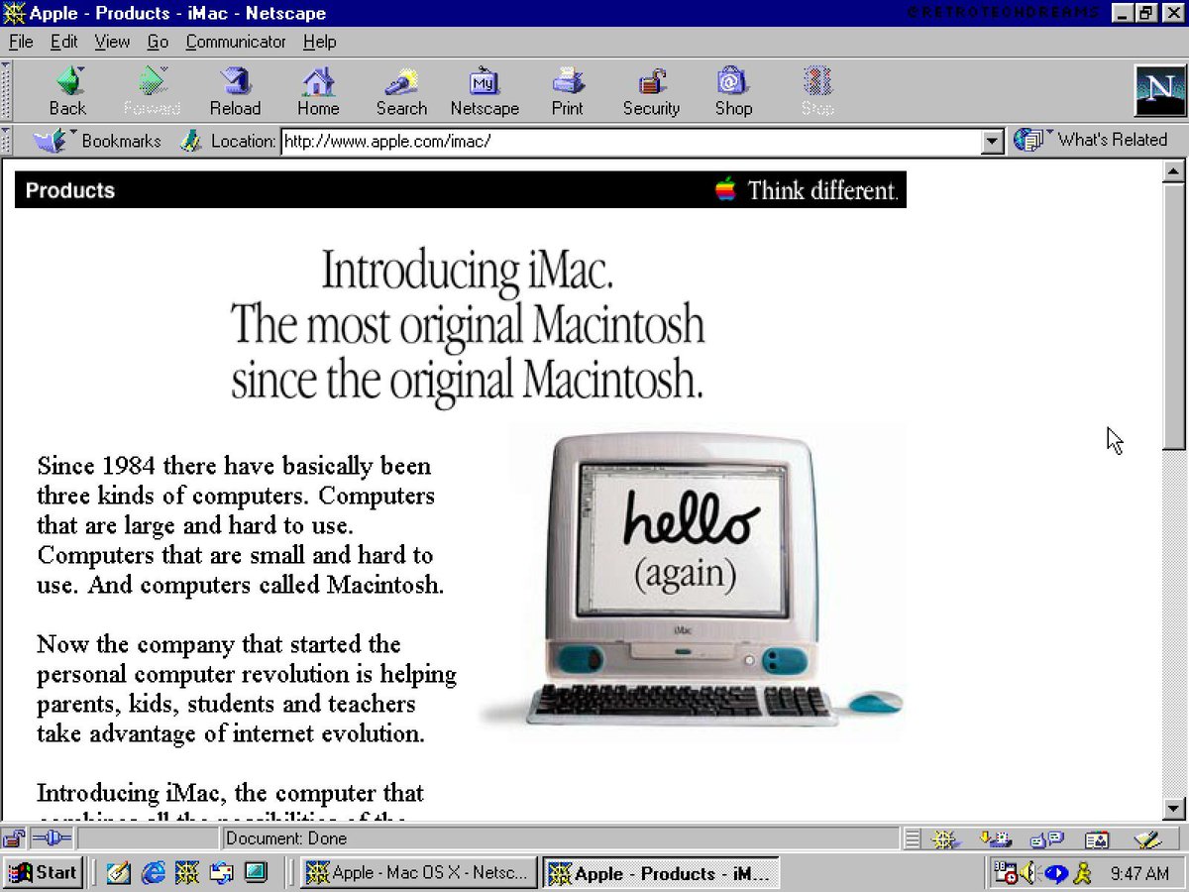1189x892 pixels.
Task: Reload the current page
Action: pos(235,91)
